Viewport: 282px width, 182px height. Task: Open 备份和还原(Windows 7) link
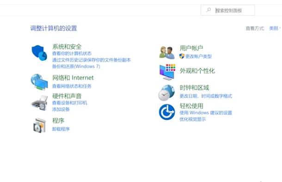pos(76,67)
